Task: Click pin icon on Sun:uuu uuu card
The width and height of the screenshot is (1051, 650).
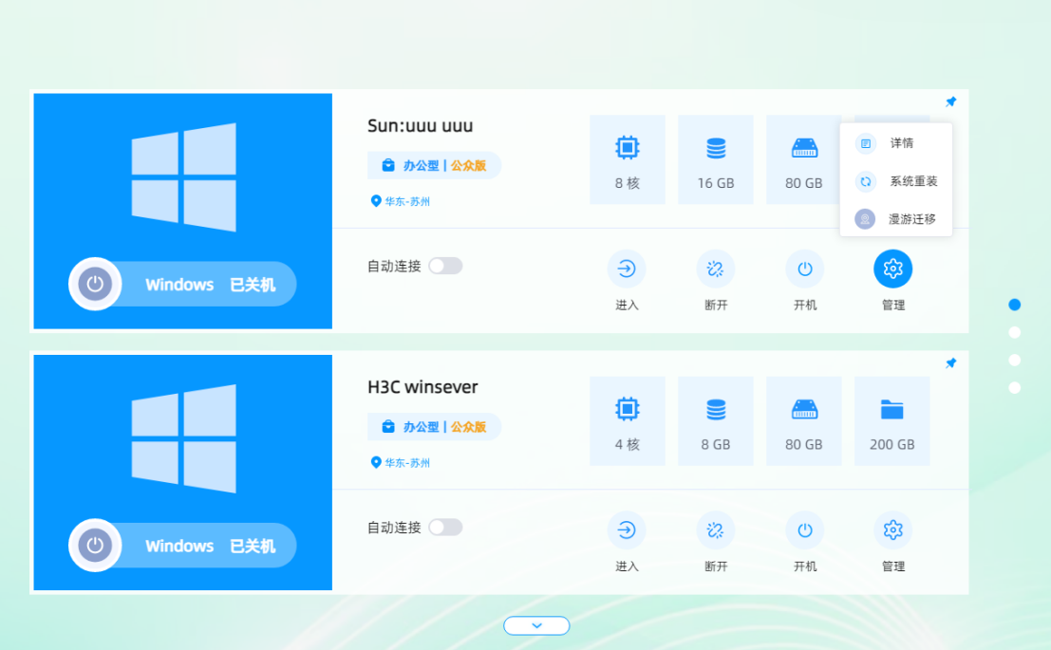Action: 950,102
